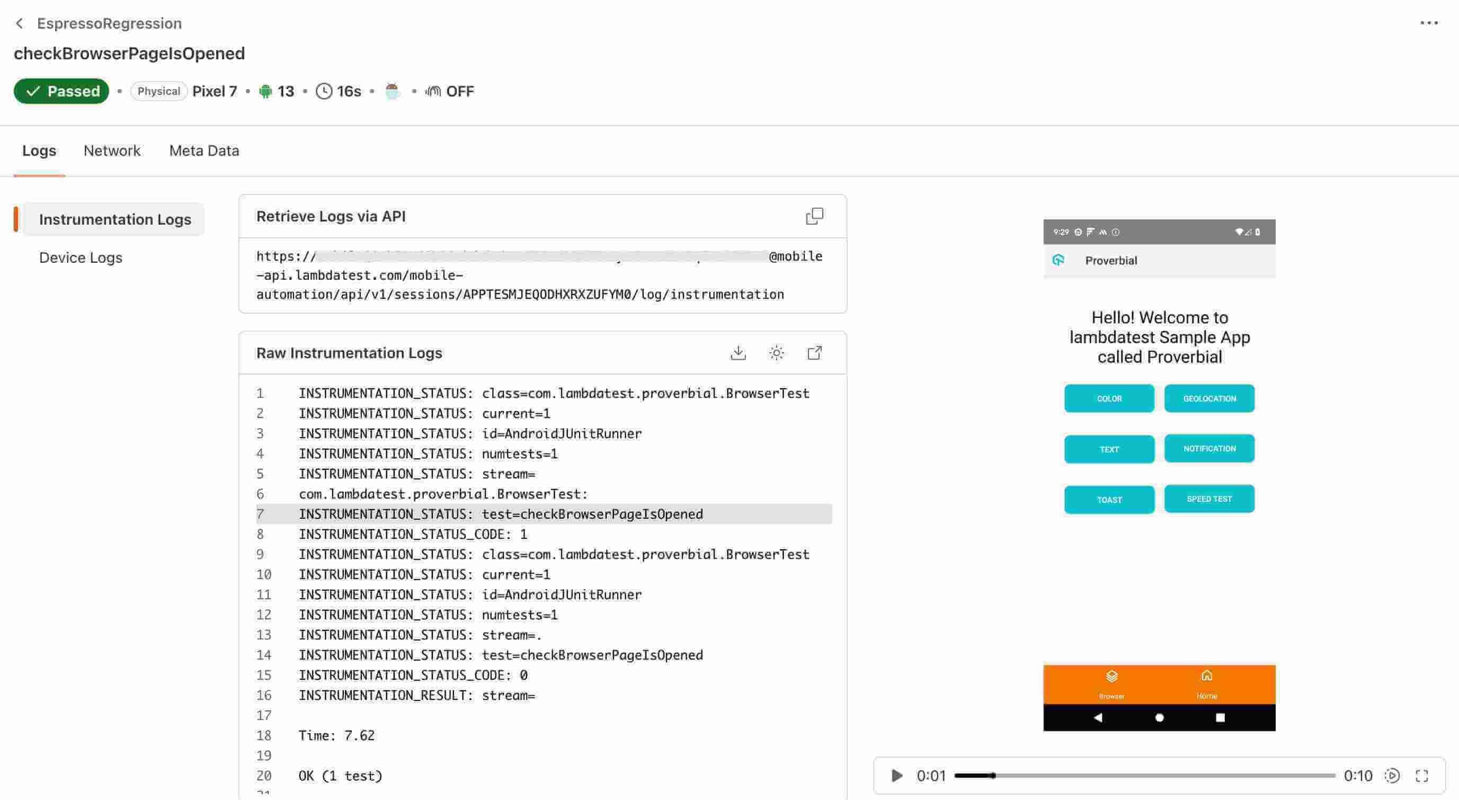Select Instrumentation Logs in sidebar
The image size is (1459, 800).
pos(115,219)
